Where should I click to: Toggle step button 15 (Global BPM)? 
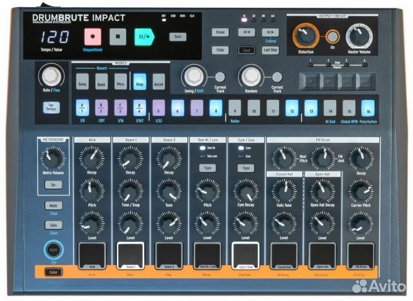tap(349, 107)
